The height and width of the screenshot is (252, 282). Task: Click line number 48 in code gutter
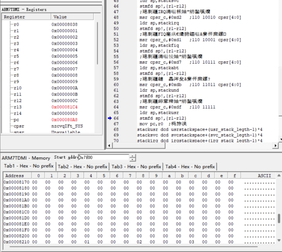116,18
